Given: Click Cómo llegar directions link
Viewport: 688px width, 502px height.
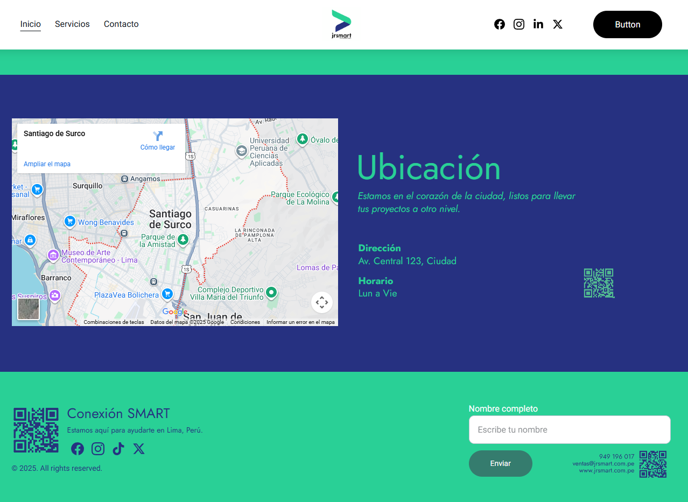Looking at the screenshot, I should (x=158, y=141).
